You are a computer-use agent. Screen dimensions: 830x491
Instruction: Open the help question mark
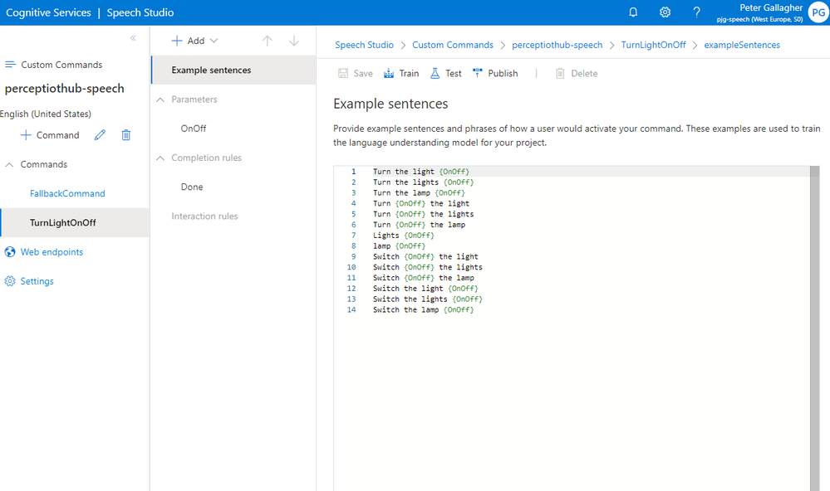tap(696, 12)
